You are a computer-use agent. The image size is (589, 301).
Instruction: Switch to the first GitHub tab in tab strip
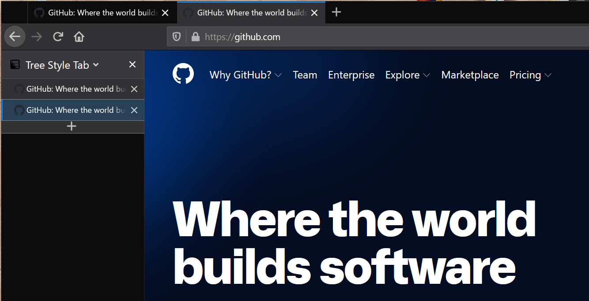[x=102, y=13]
